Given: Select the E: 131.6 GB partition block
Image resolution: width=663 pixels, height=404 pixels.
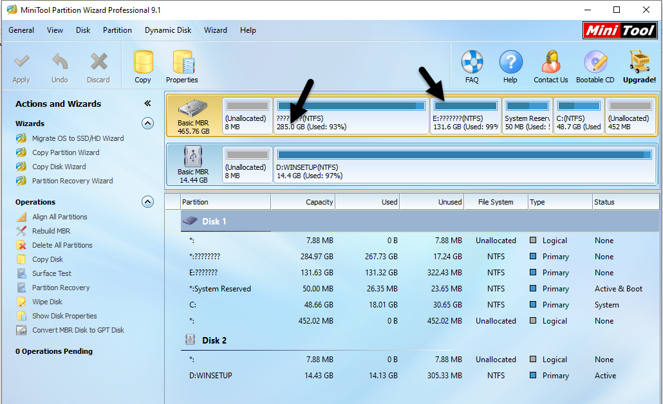Looking at the screenshot, I should (465, 115).
